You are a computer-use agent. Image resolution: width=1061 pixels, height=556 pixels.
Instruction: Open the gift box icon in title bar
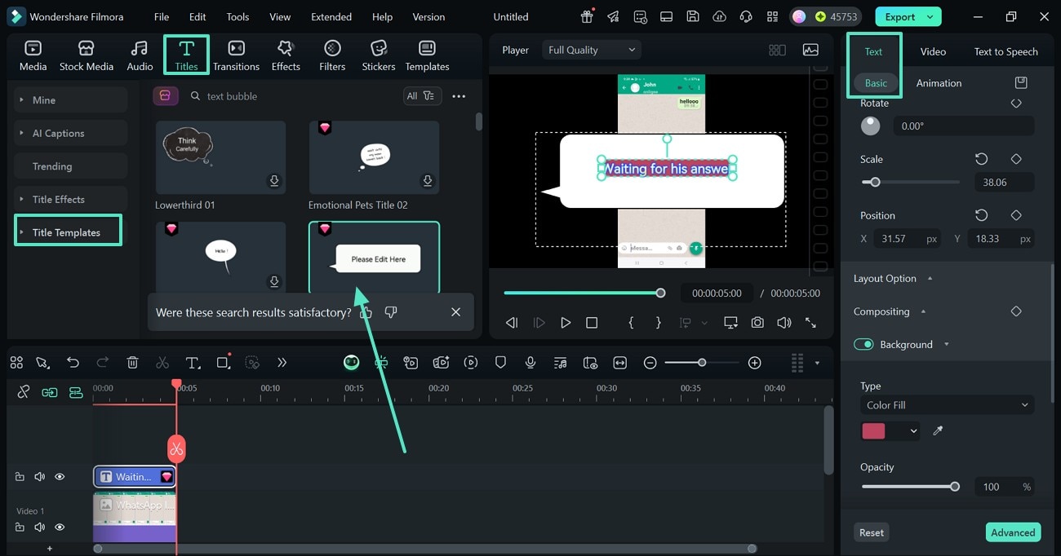point(587,16)
